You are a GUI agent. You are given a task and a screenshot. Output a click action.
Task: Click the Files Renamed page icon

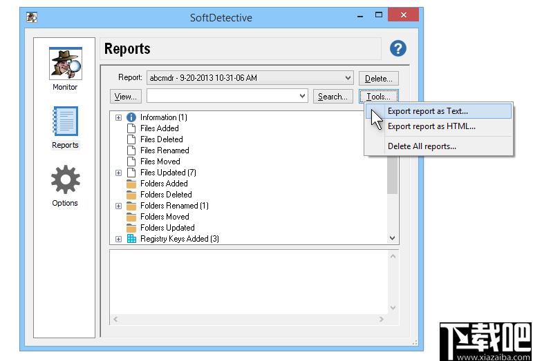pyautogui.click(x=131, y=150)
